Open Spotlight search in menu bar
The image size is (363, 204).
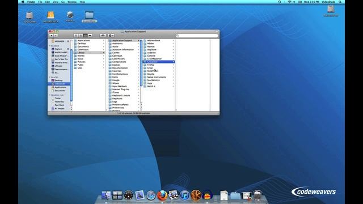click(340, 2)
